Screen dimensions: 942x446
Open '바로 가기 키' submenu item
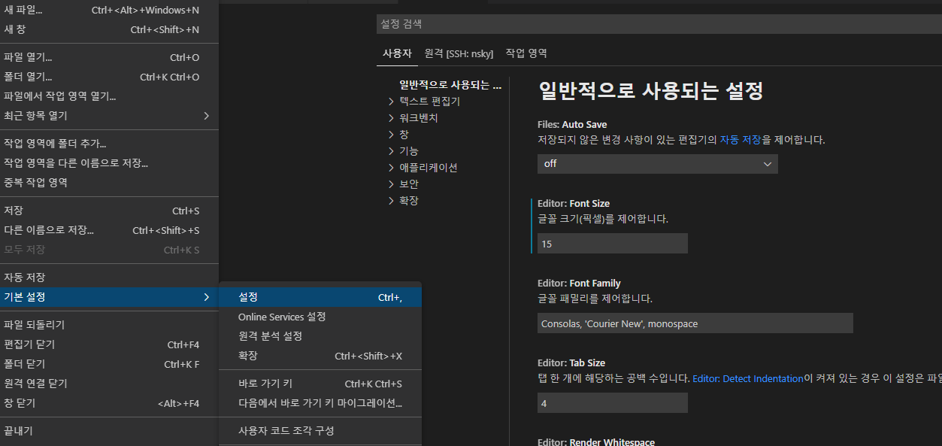click(320, 384)
